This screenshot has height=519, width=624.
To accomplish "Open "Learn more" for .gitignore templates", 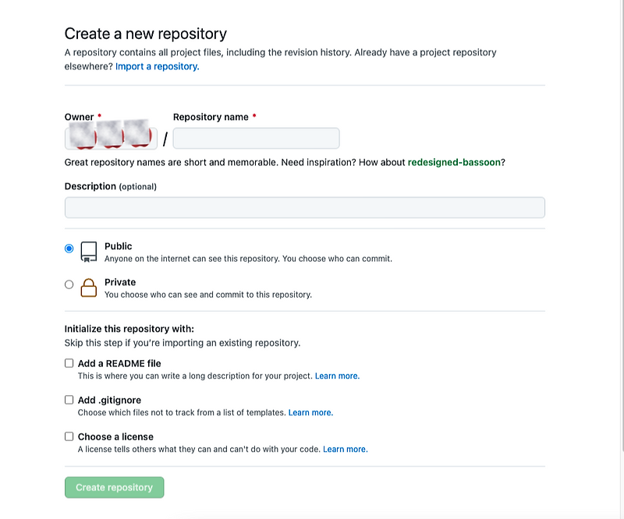I will click(x=310, y=412).
